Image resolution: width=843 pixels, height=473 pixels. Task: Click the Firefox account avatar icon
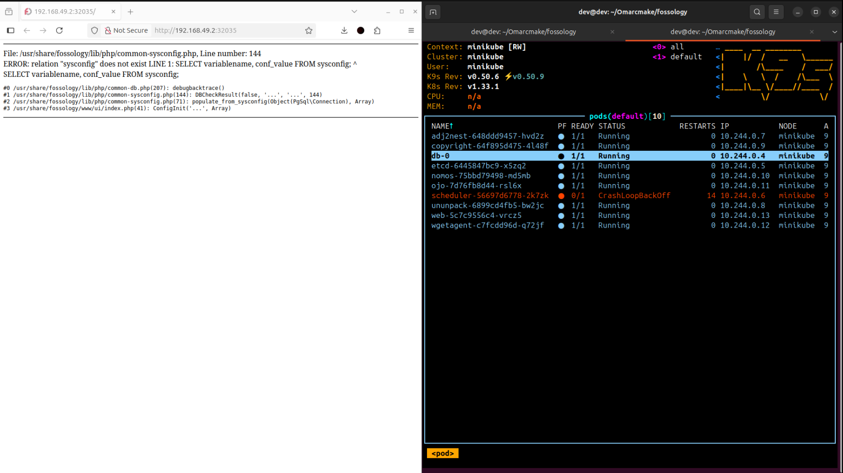[361, 30]
